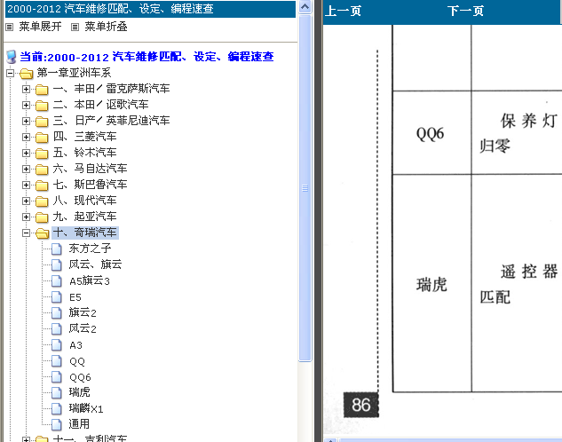The height and width of the screenshot is (442, 562).
Task: Click the page icon of 通用
Action: pyautogui.click(x=57, y=425)
